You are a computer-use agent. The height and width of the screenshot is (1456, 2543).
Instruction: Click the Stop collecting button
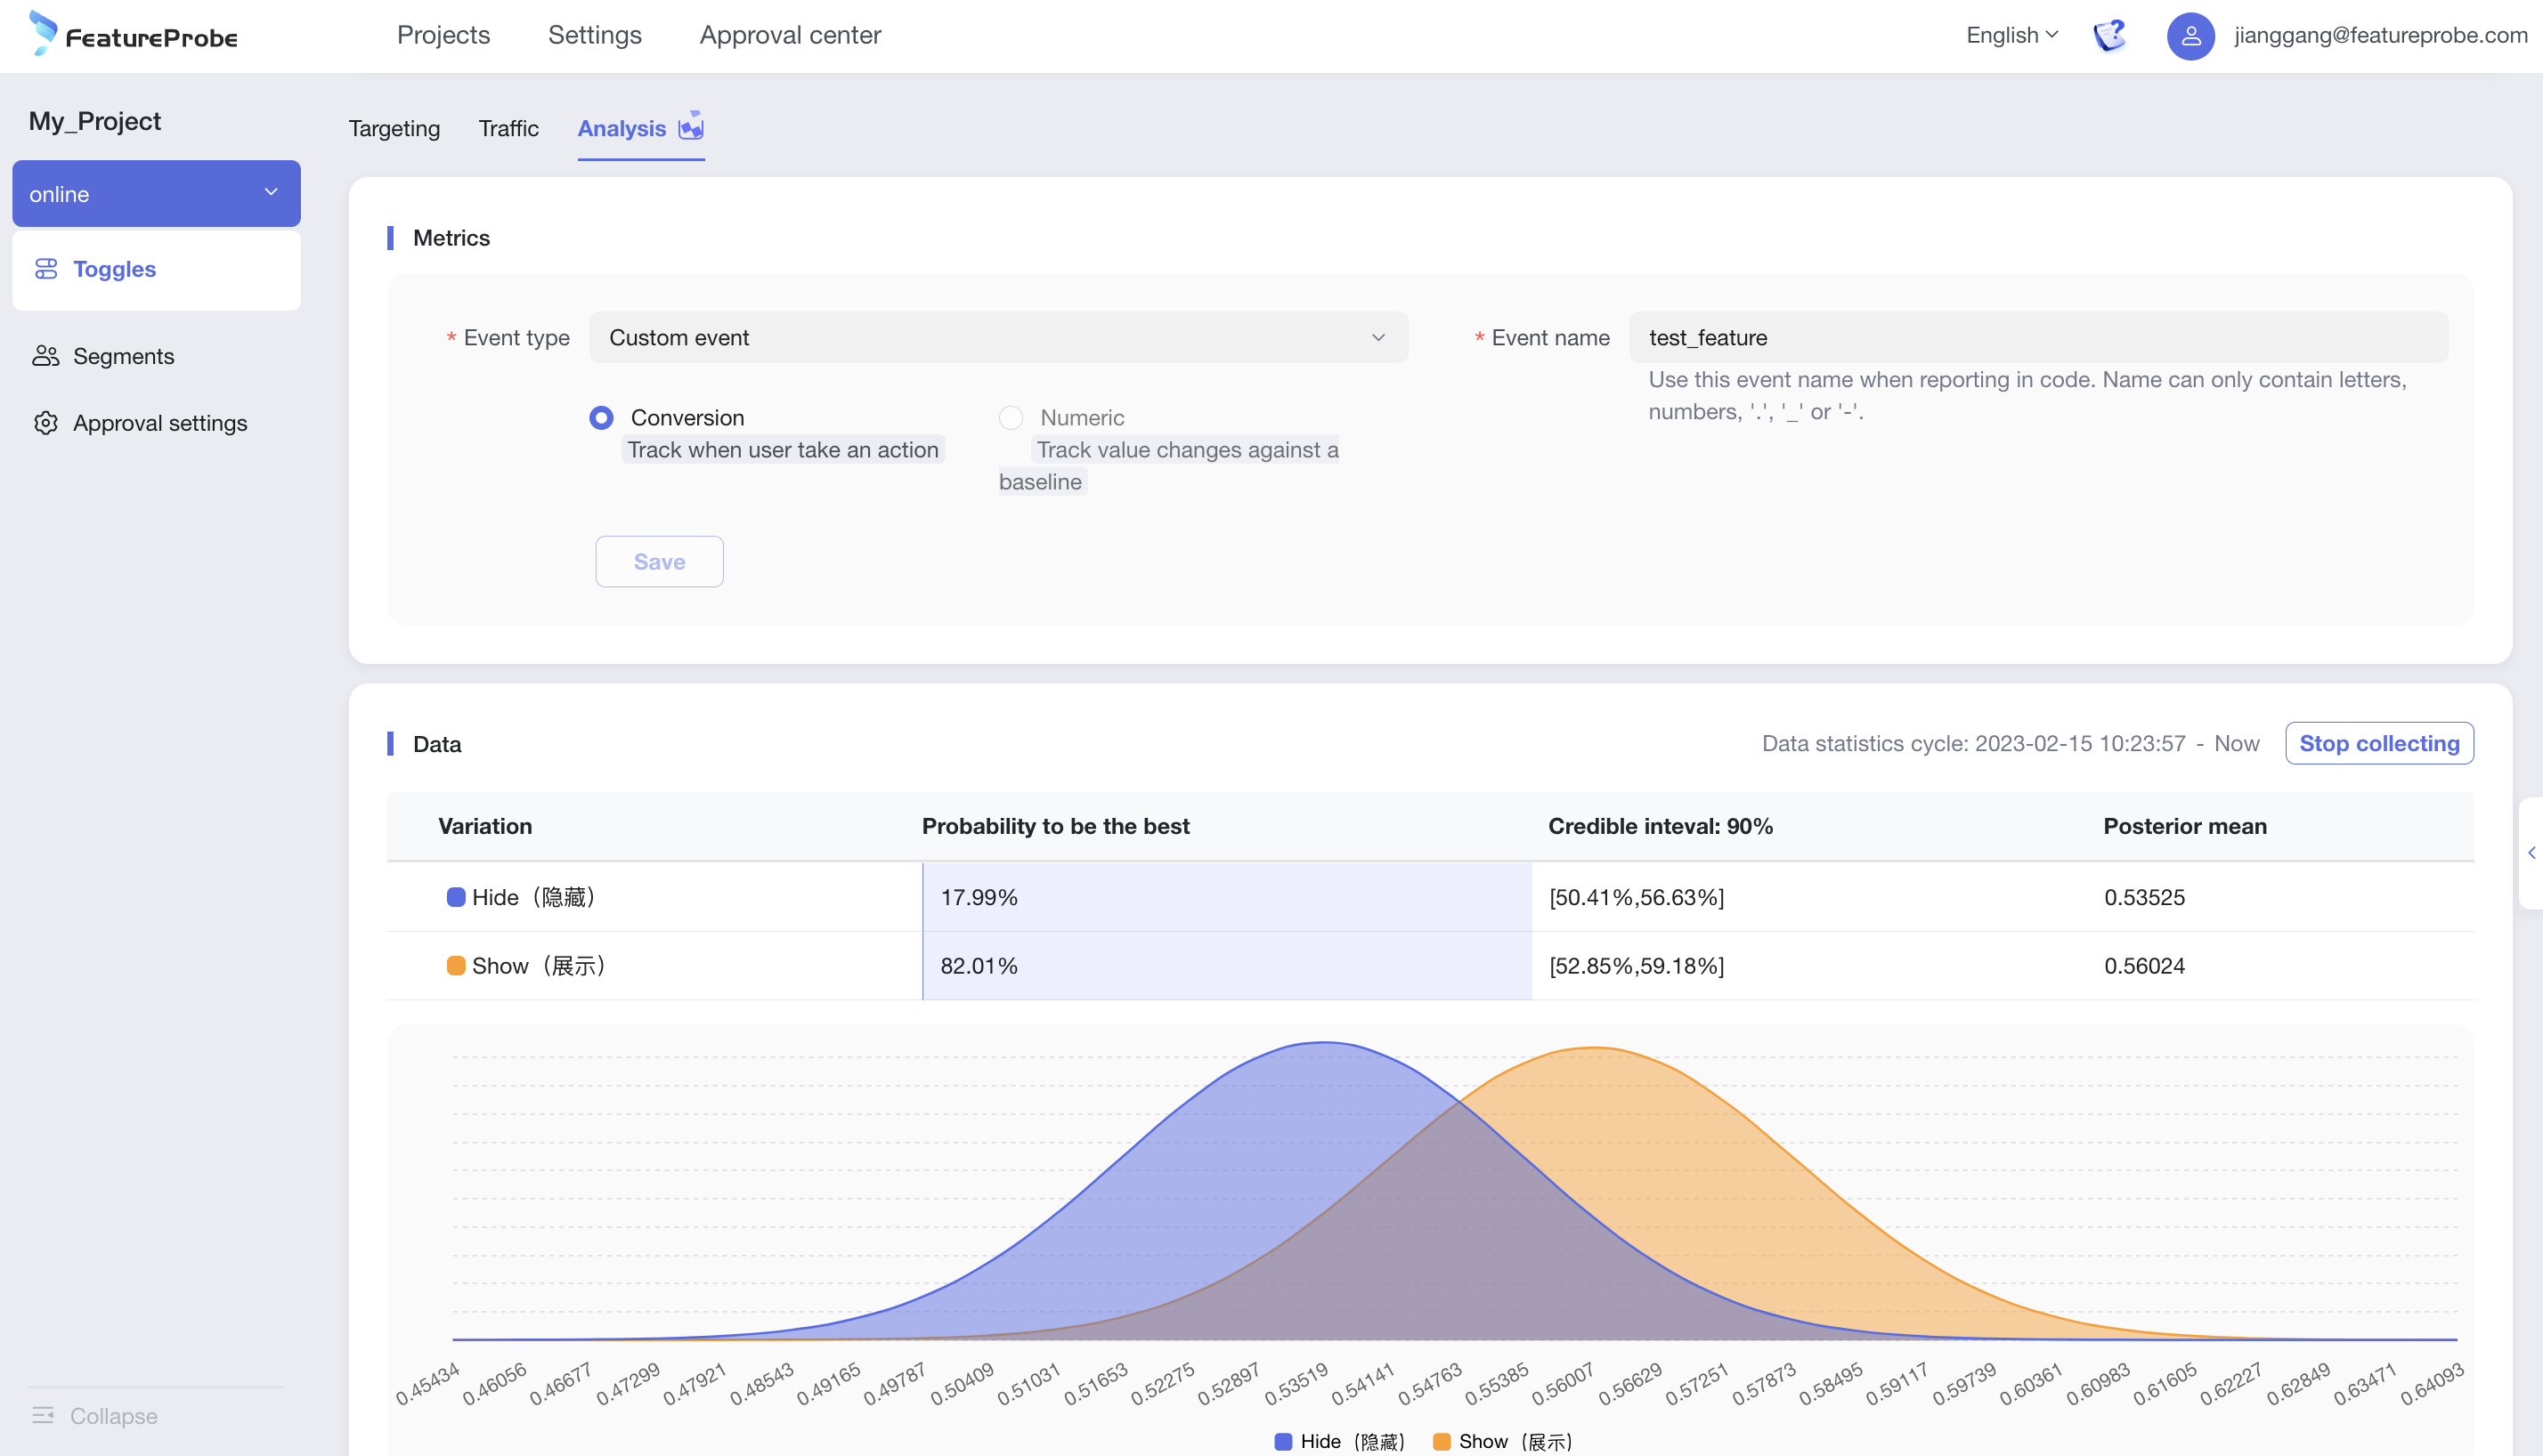pyautogui.click(x=2381, y=742)
